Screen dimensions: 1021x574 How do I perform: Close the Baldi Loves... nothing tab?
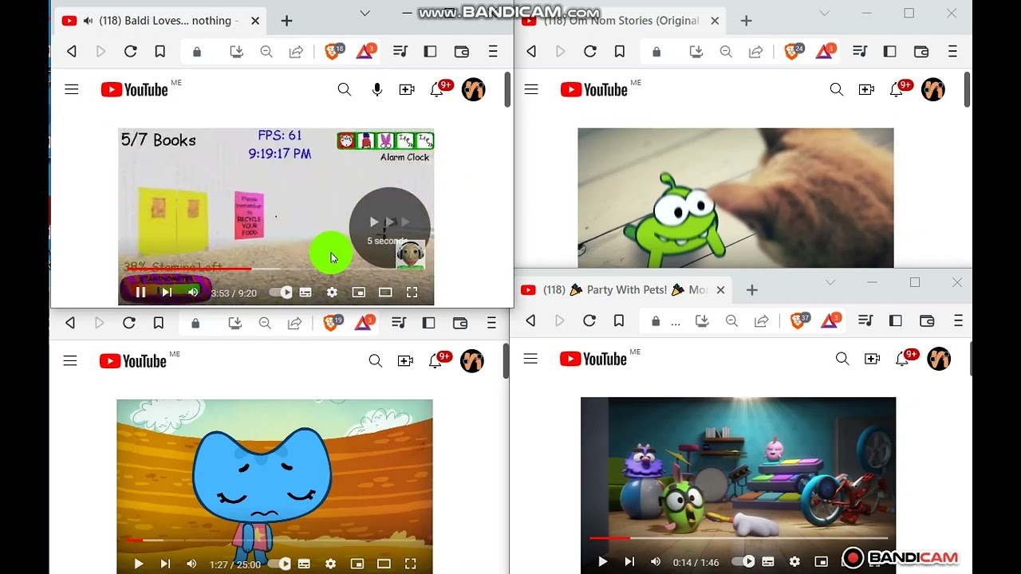255,21
